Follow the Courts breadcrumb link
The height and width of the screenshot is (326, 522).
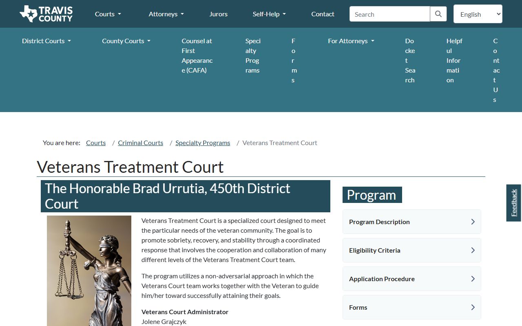point(96,143)
